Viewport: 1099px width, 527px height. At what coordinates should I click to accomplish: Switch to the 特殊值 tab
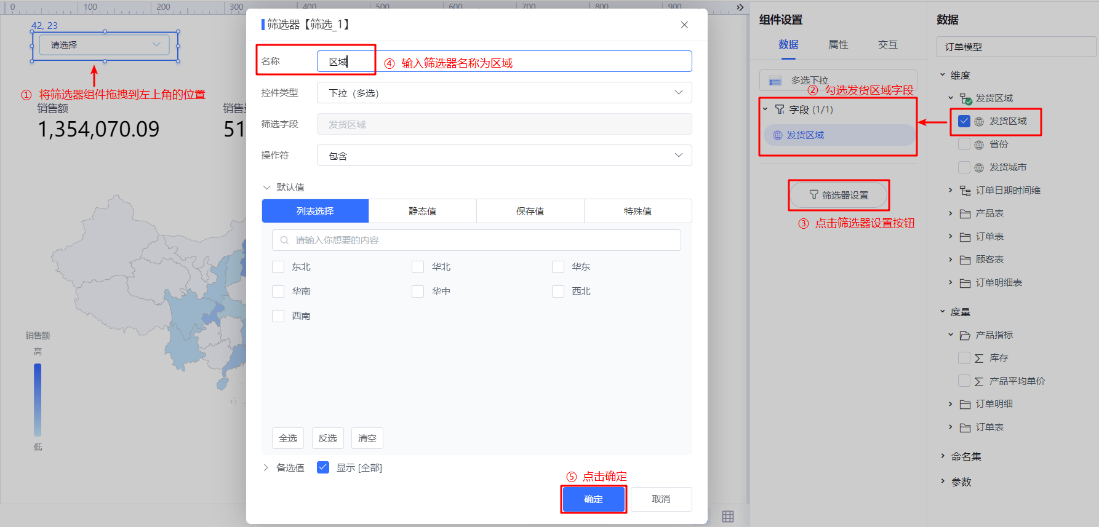pos(638,211)
